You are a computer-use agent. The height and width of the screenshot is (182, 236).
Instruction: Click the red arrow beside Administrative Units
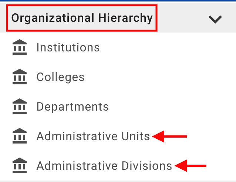(170, 136)
